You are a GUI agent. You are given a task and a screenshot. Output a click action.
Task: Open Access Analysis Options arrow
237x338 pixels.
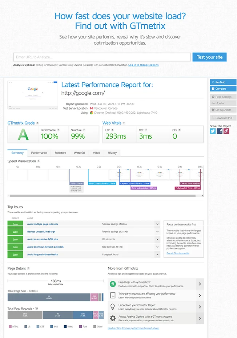(x=200, y=318)
